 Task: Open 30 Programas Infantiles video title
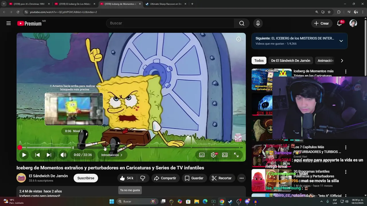coord(314,174)
